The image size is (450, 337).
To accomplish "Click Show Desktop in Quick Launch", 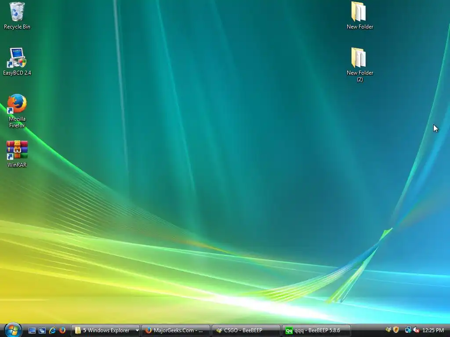I will tap(32, 330).
